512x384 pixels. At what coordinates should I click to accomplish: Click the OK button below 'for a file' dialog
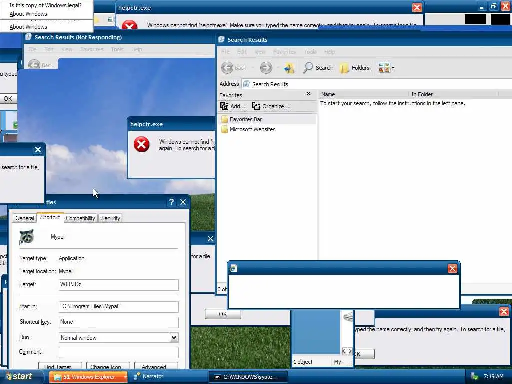click(223, 314)
